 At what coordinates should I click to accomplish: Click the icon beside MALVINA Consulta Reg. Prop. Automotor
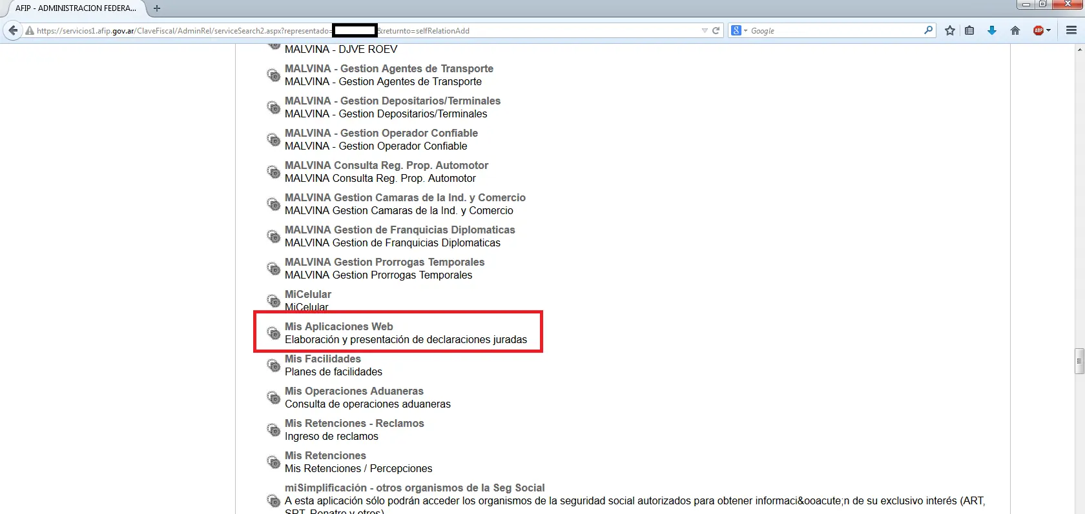pyautogui.click(x=274, y=172)
